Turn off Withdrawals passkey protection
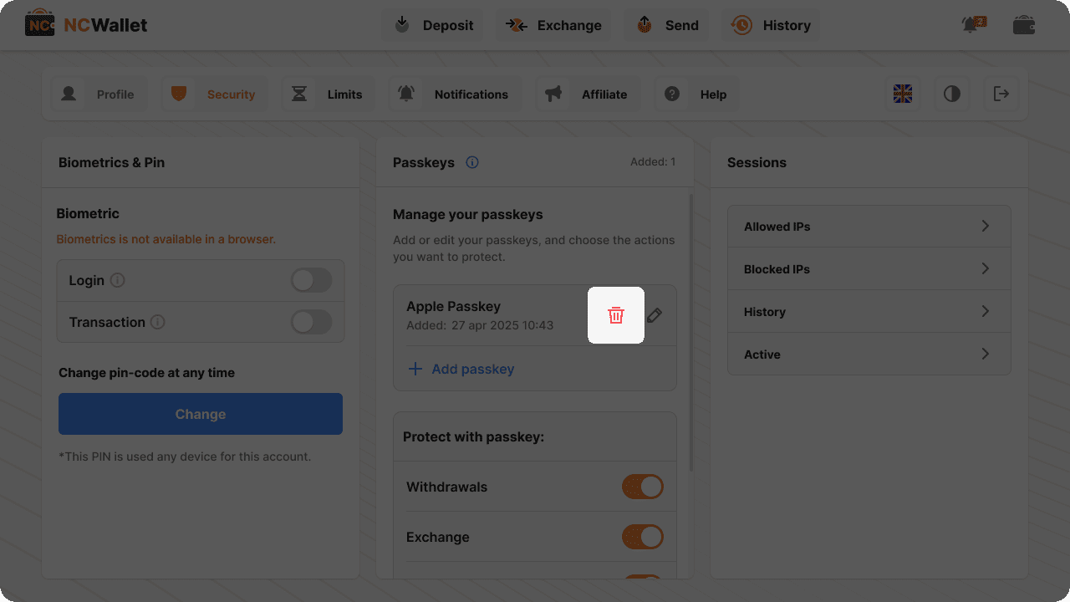1070x602 pixels. 642,487
